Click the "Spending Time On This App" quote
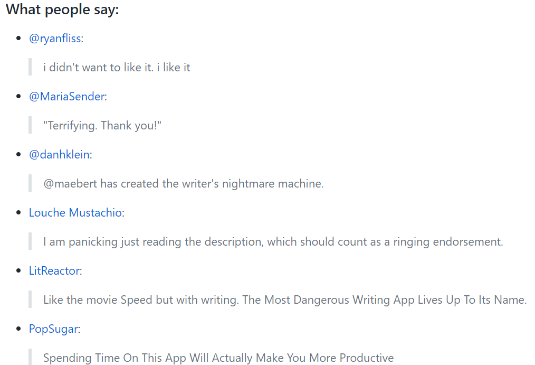Screen dimensions: 535x365 218,358
